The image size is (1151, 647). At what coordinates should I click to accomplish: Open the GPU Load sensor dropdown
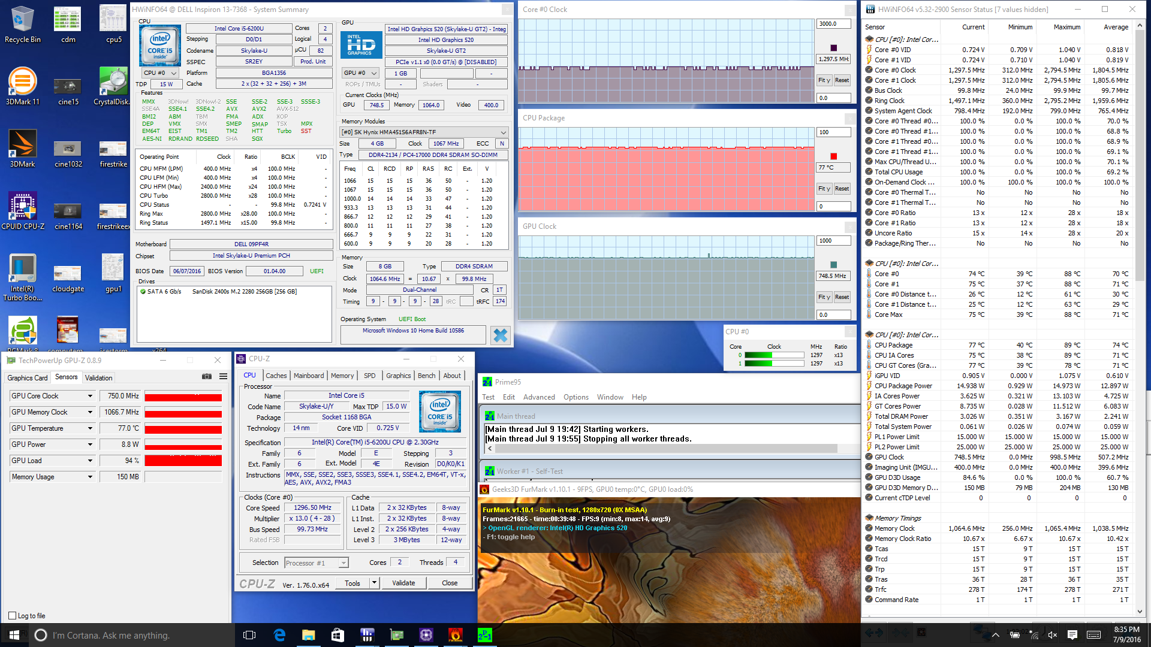point(90,461)
